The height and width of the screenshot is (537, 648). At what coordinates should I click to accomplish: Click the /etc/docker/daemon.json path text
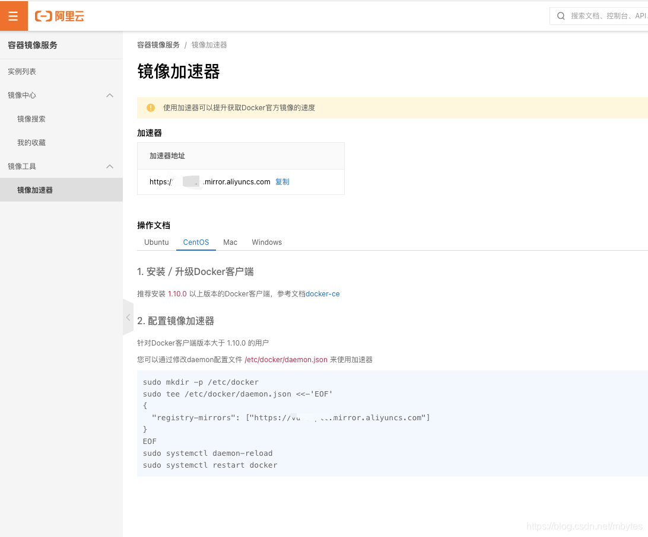tap(286, 360)
